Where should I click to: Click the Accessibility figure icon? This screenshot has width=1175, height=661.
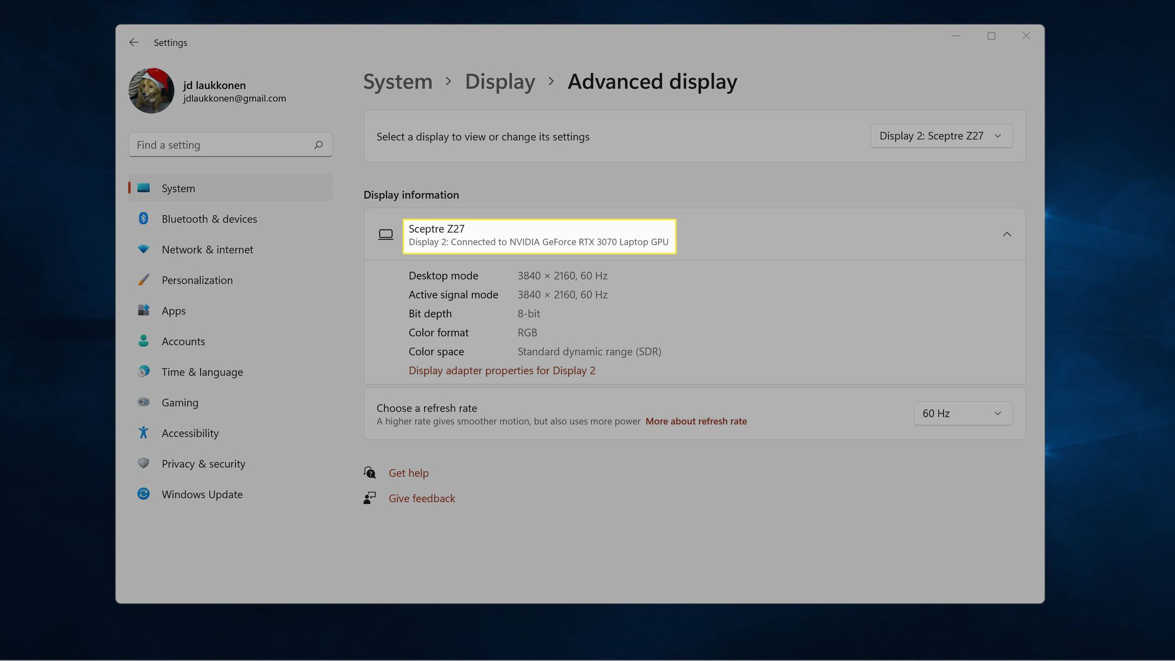(x=143, y=432)
